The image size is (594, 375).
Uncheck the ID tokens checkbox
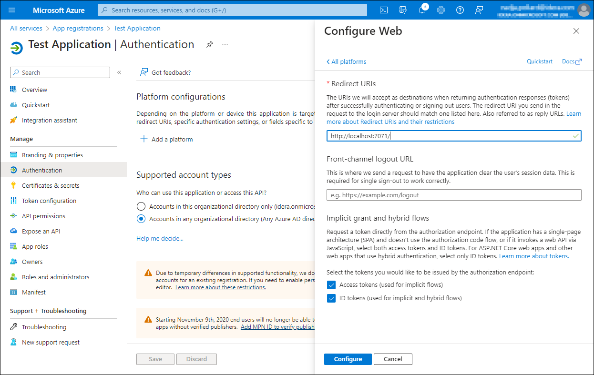pos(331,298)
